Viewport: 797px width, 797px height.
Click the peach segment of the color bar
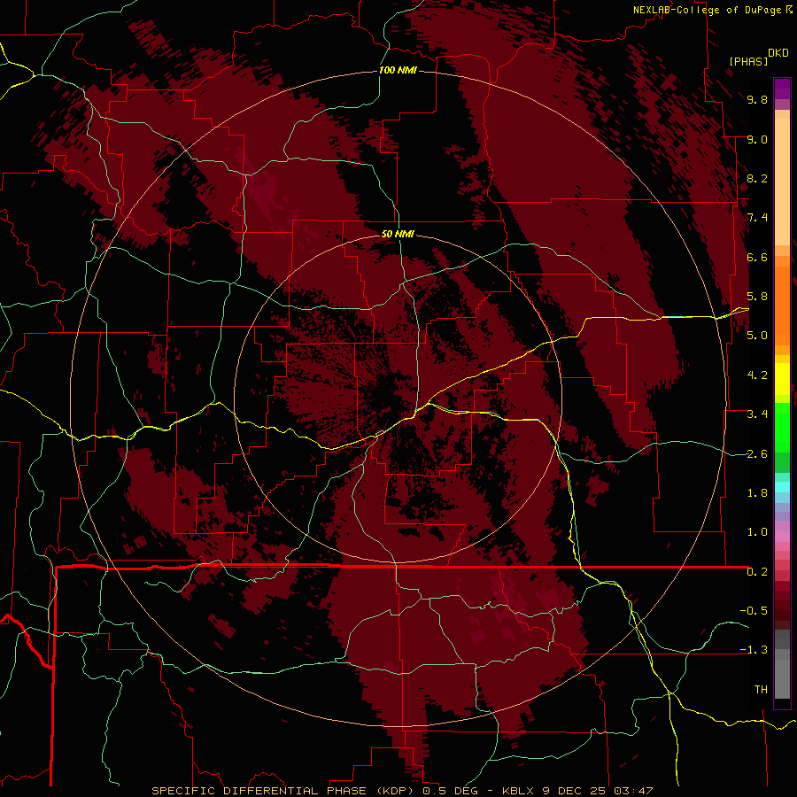click(x=782, y=182)
